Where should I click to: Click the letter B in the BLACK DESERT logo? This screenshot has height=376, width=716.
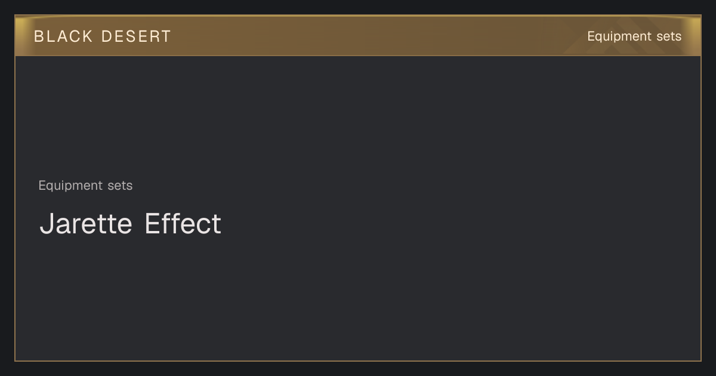tap(39, 36)
